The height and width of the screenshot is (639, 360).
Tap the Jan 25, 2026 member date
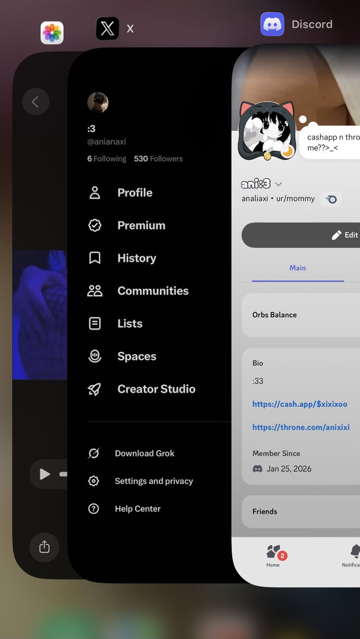click(289, 469)
